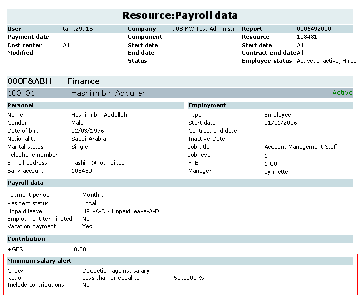Click the "Resource:Payroll data" report title

click(180, 15)
